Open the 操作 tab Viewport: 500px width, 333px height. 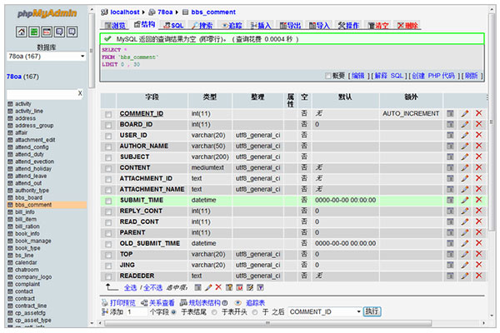click(348, 26)
